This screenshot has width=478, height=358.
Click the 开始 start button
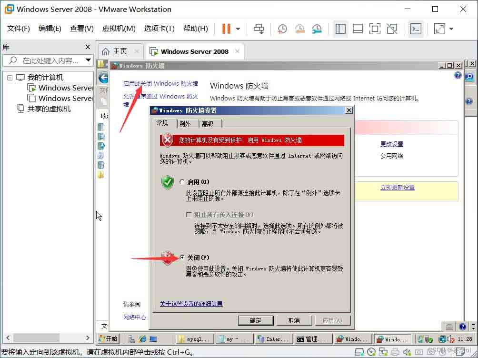click(108, 338)
